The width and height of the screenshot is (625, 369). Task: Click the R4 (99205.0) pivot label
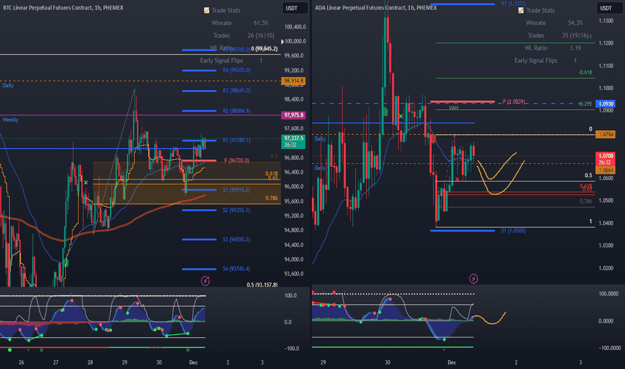point(236,70)
